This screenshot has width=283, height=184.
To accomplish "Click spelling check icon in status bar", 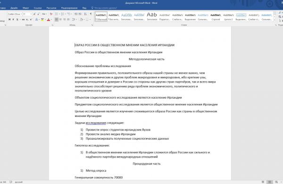I will point(11,182).
